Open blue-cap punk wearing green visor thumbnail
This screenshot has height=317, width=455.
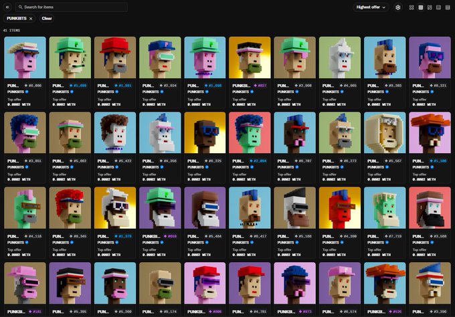coord(160,58)
